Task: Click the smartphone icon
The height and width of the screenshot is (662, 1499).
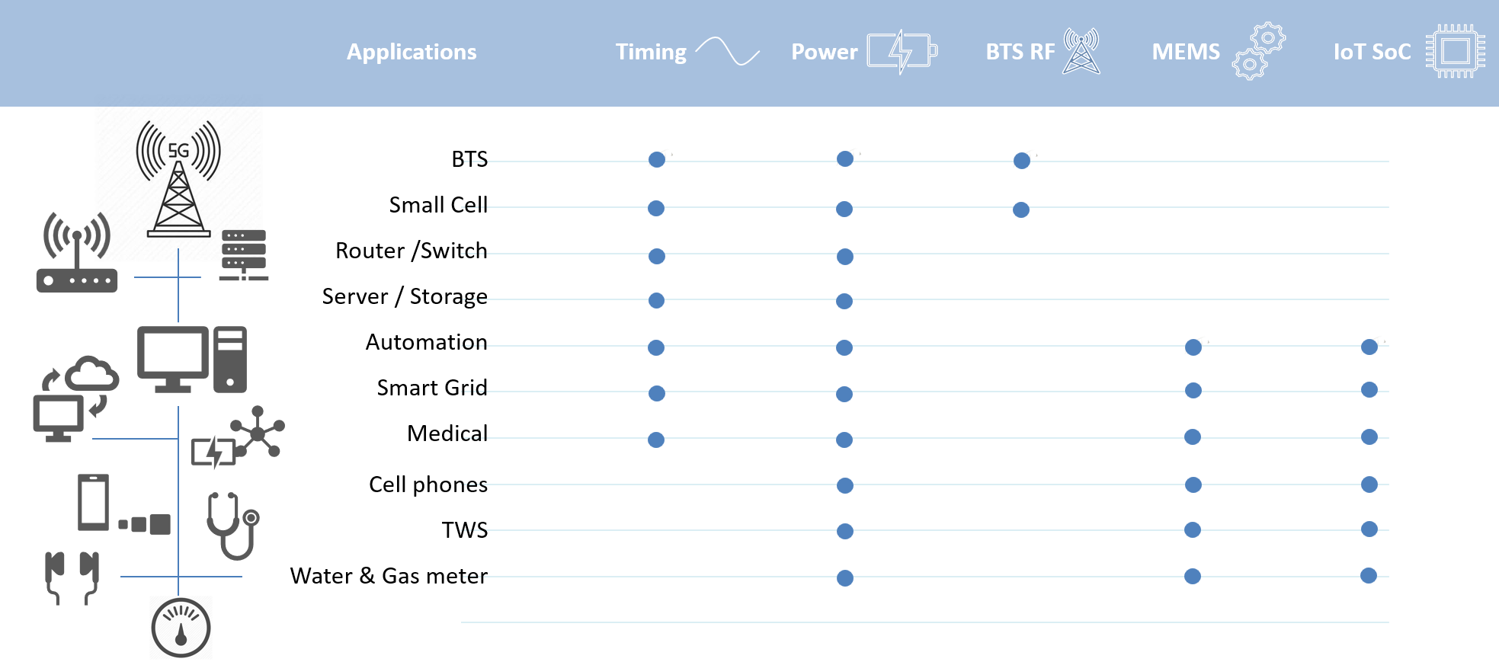Action: click(x=93, y=502)
